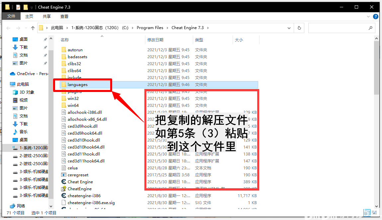Screen dimensions: 382x220
Task: Open the recent locations dropdown arrow
Action: coord(26,28)
